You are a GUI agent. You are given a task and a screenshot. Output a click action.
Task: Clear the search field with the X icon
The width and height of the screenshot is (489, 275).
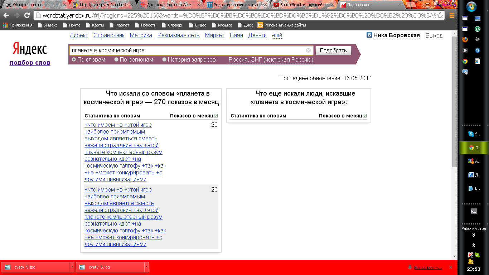click(x=308, y=50)
